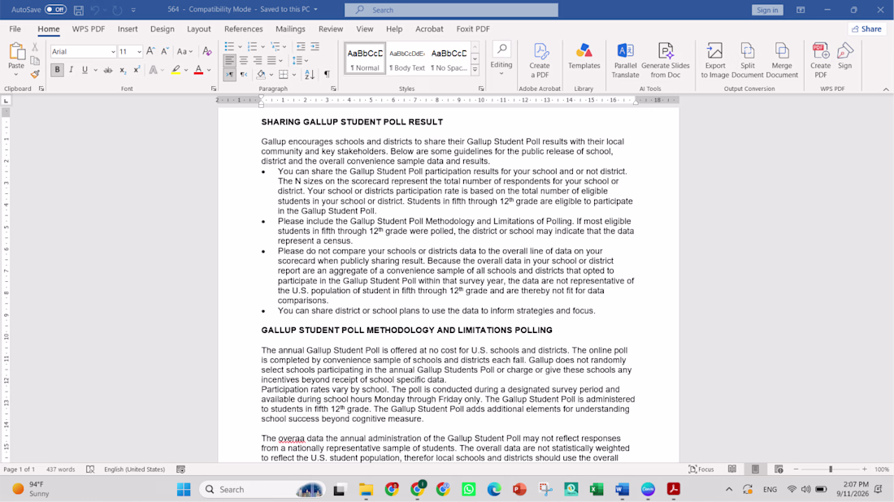
Task: Apply the Body Text style
Action: click(x=407, y=58)
